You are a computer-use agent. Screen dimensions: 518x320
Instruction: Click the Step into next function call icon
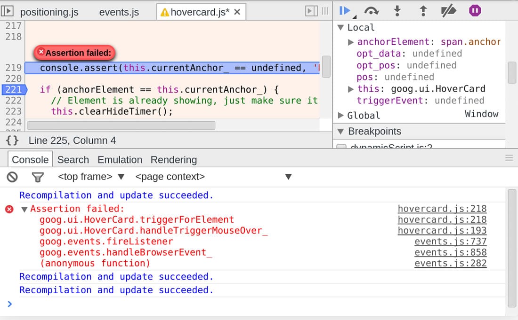398,10
